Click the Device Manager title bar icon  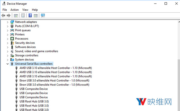(4, 4)
